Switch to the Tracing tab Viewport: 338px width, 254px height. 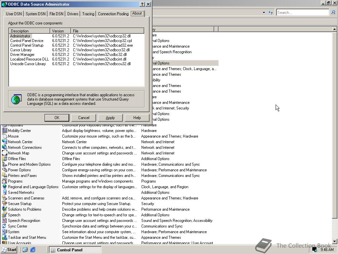[x=88, y=14]
